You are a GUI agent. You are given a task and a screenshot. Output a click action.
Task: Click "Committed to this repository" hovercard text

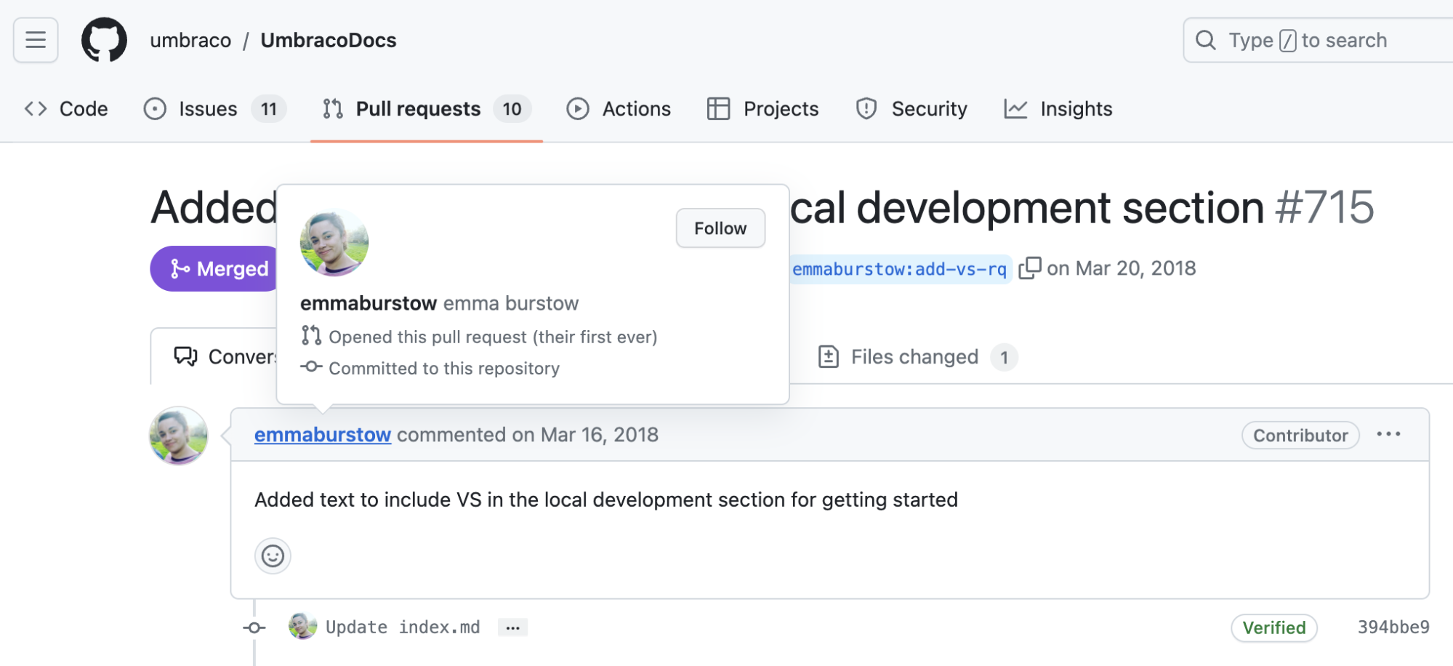444,368
